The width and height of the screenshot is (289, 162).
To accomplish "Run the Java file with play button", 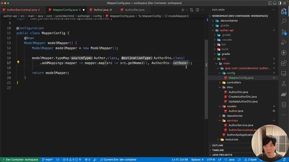I will [x=183, y=10].
